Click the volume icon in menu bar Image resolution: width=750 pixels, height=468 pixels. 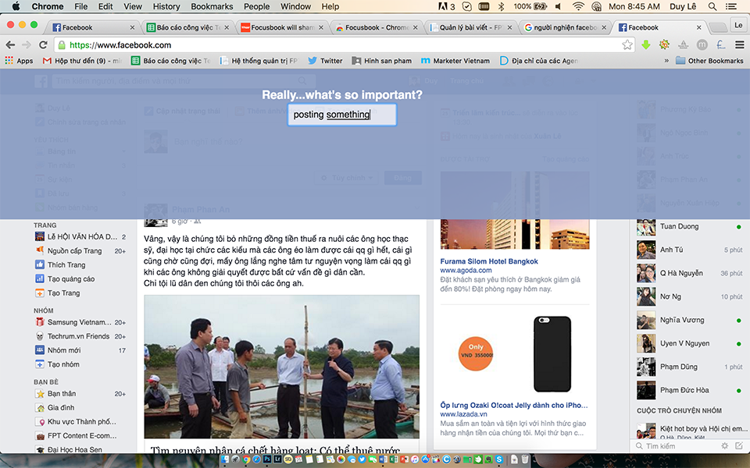(x=558, y=6)
